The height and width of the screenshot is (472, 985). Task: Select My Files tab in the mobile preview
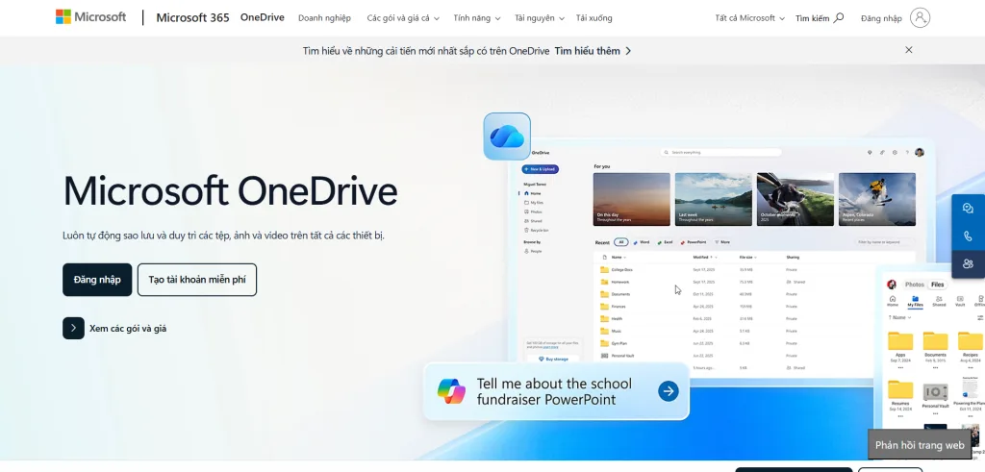click(x=916, y=301)
